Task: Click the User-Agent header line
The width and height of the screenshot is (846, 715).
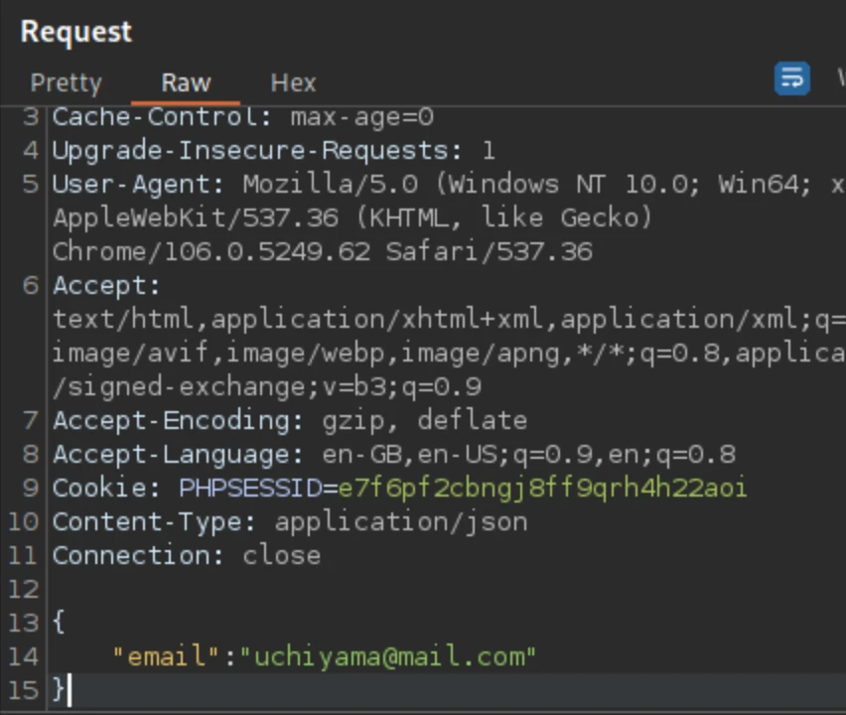Action: coord(449,185)
